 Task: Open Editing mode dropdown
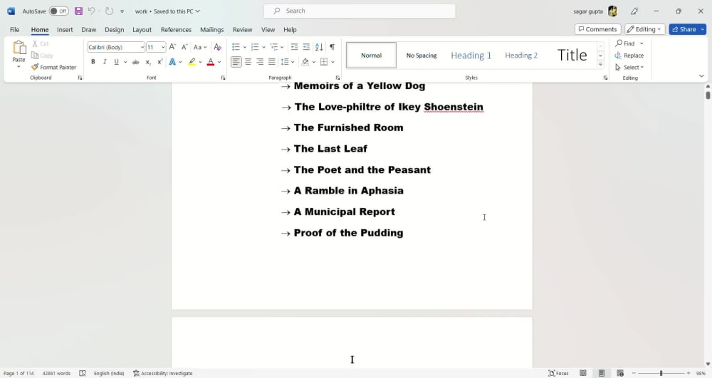645,29
